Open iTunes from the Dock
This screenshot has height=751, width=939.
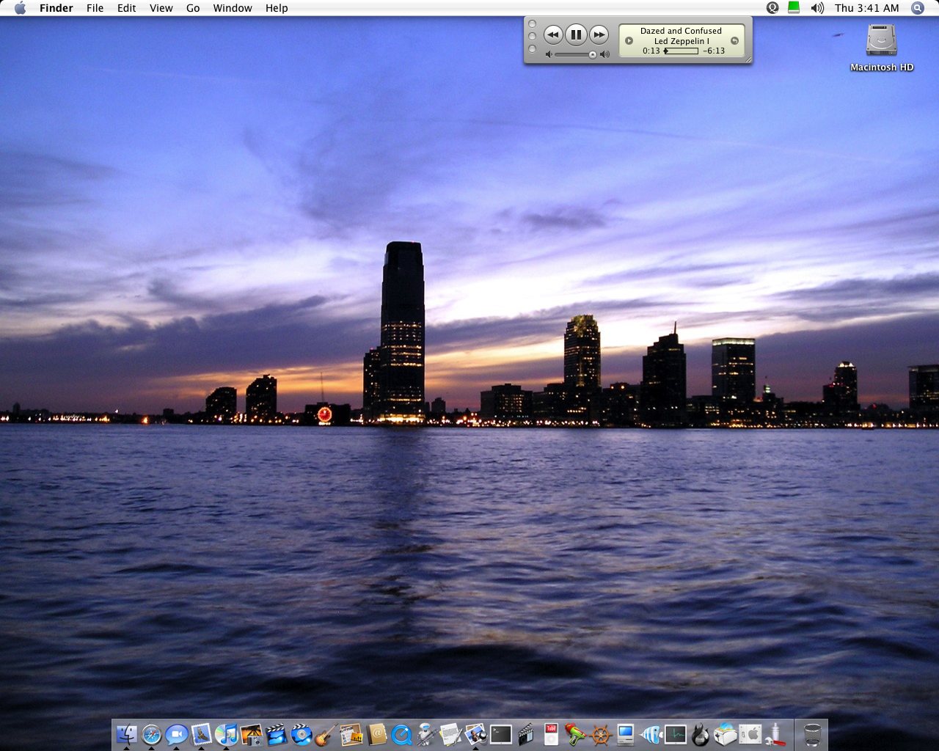(226, 734)
